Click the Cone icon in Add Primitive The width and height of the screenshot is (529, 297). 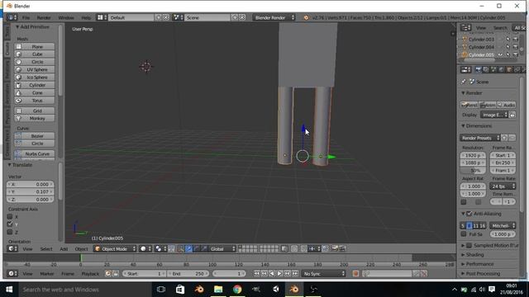(18, 93)
